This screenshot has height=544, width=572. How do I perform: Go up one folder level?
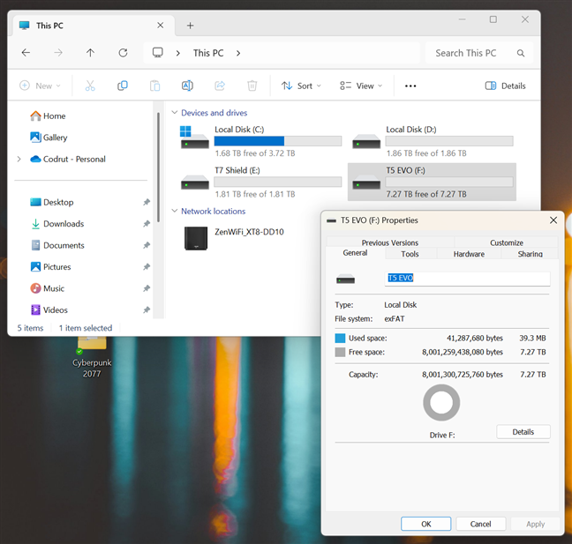point(90,53)
